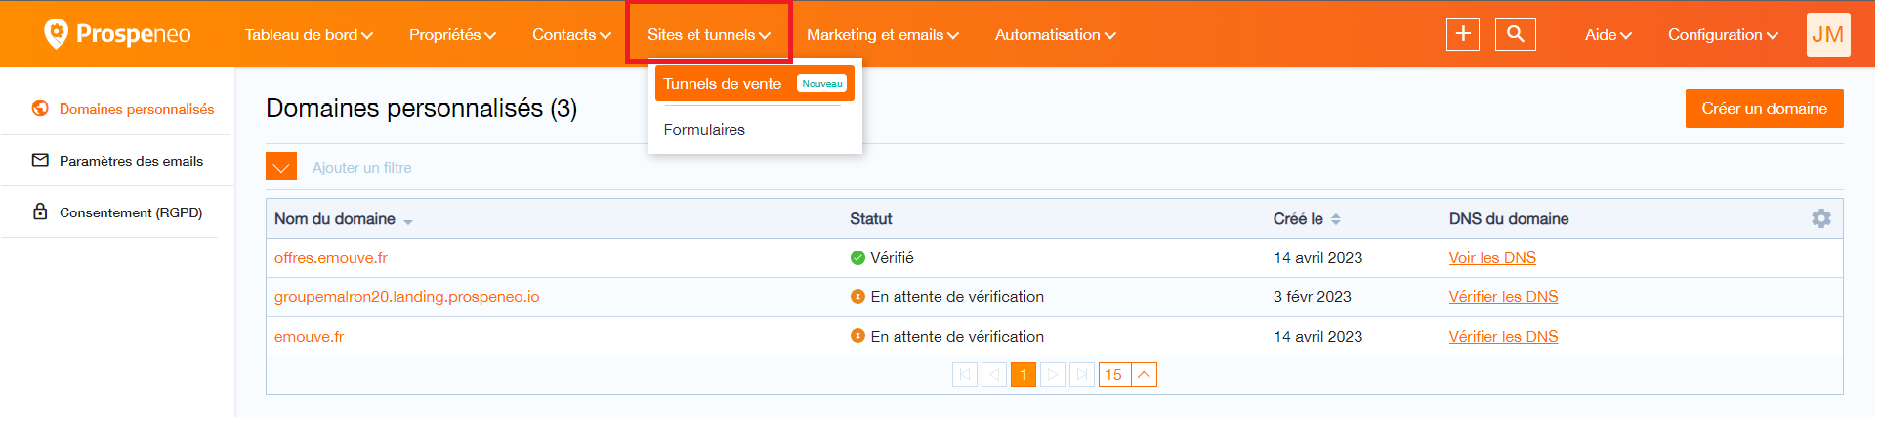Screen dimensions: 1881x424
Task: Click the Prospeneo logo
Action: click(117, 34)
